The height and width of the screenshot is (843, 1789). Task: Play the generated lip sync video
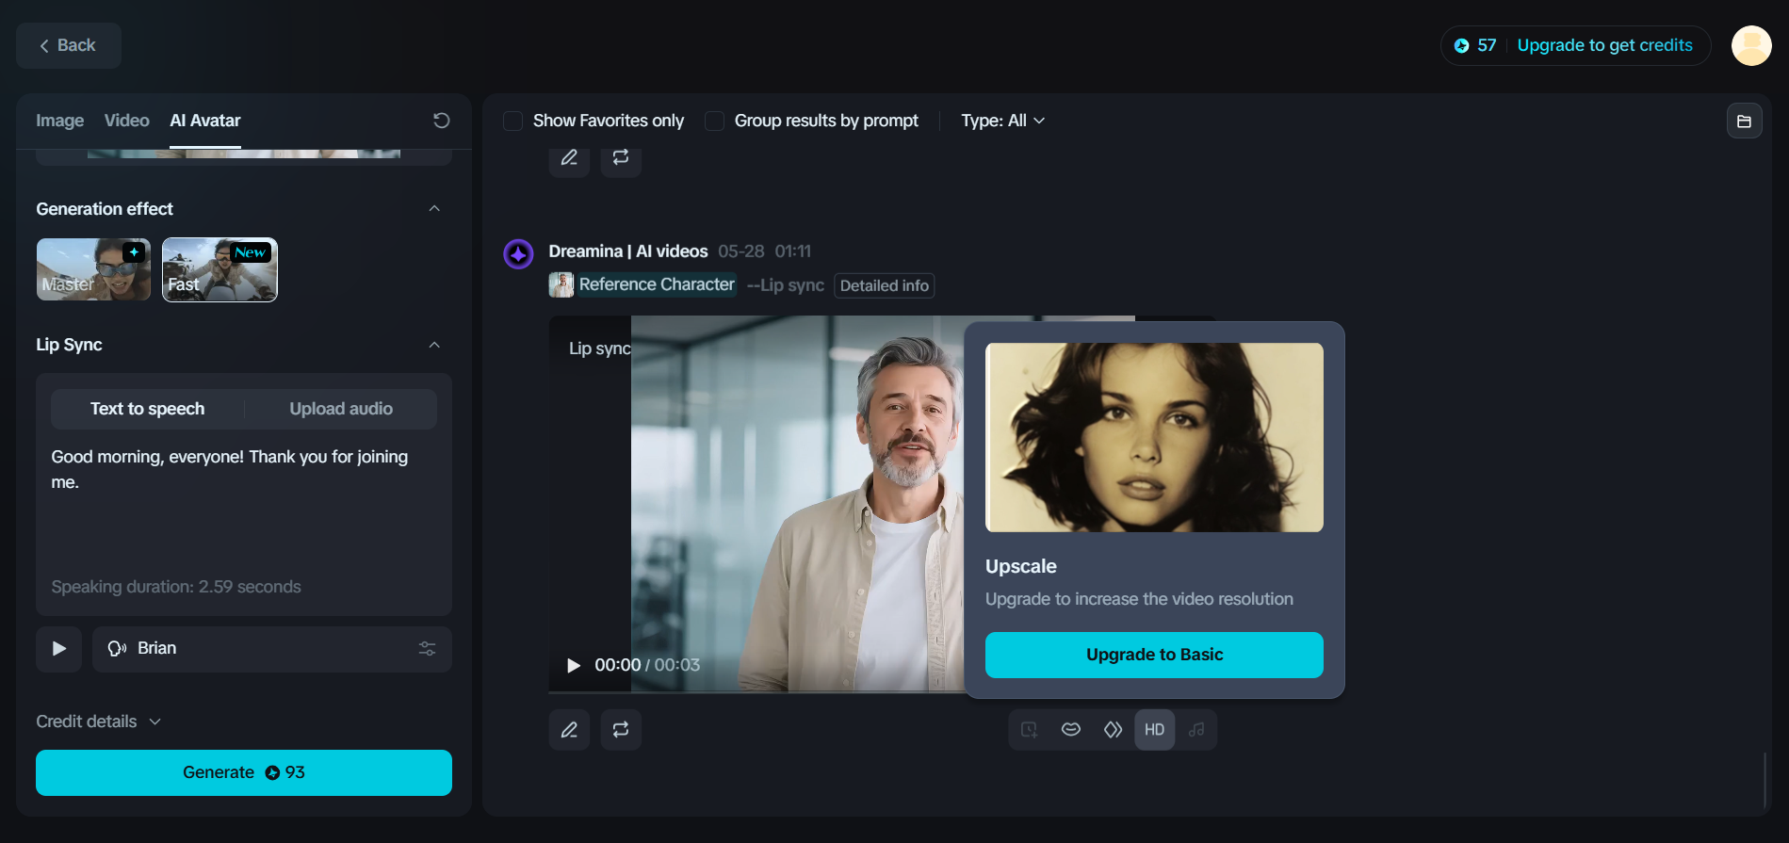[x=573, y=666]
